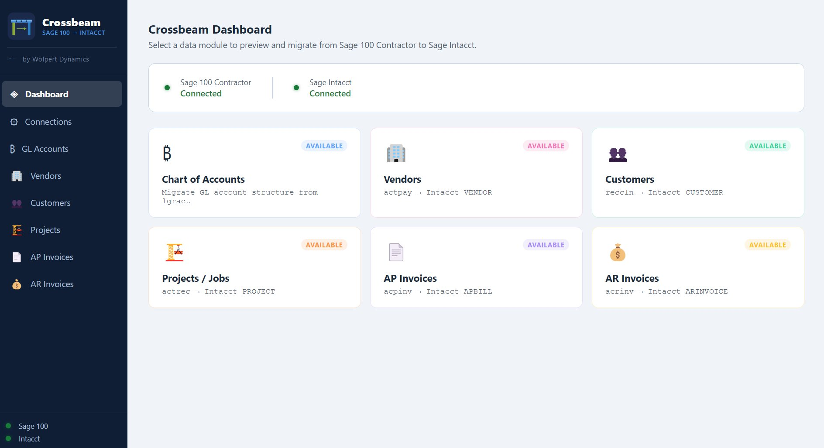Click 'by Wolpert Dynamics' sidebar text

click(56, 59)
